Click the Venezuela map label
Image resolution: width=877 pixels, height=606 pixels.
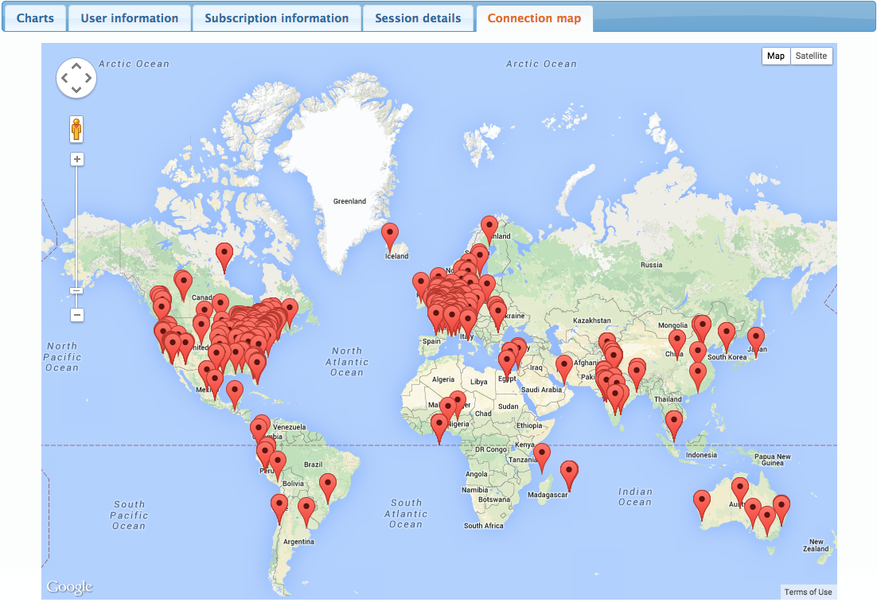point(290,427)
